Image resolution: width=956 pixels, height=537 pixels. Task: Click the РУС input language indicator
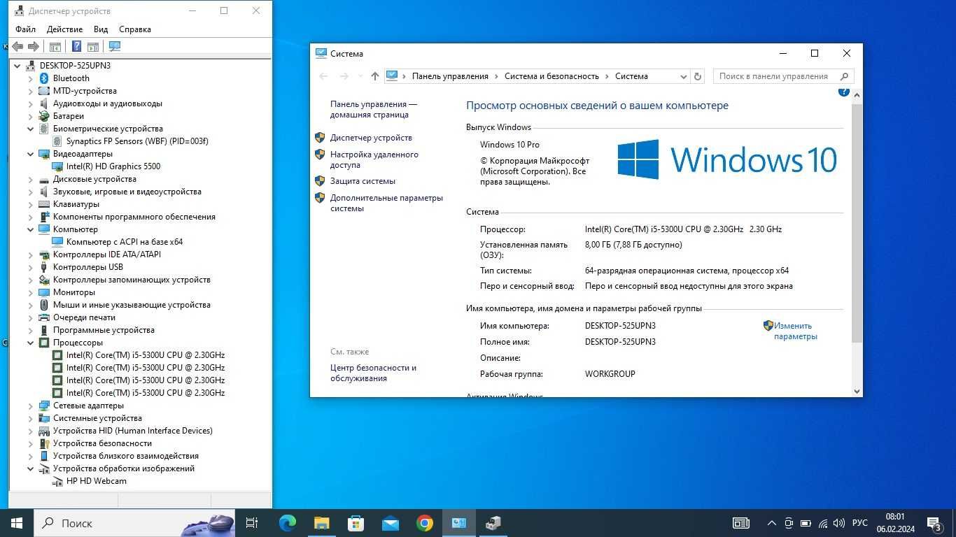point(860,523)
